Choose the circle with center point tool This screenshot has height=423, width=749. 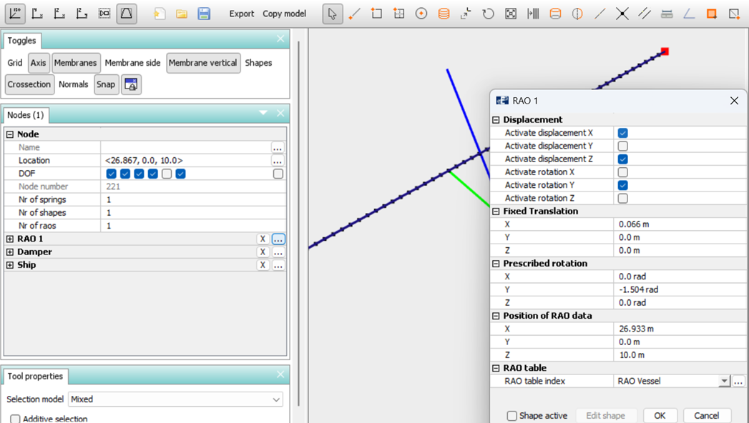point(421,14)
